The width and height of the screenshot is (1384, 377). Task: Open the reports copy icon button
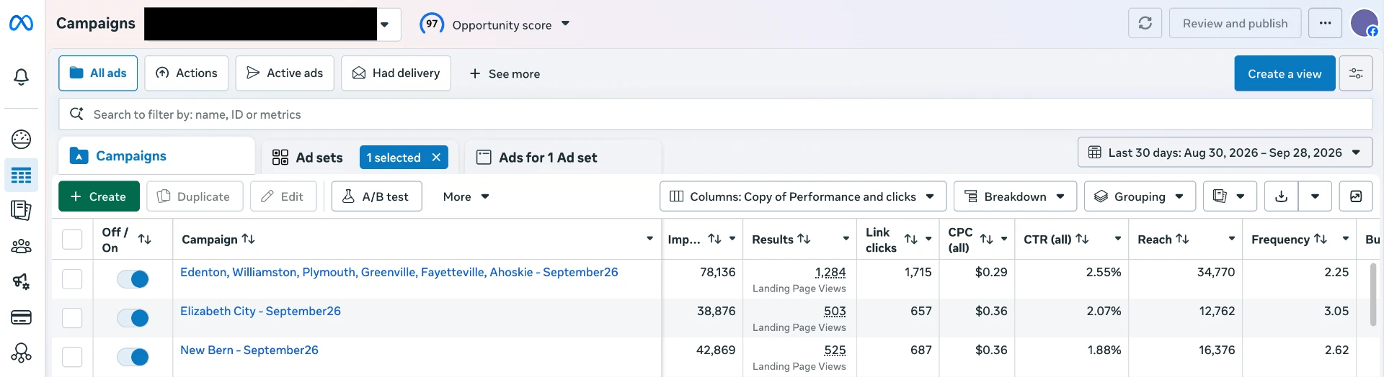(x=1220, y=196)
